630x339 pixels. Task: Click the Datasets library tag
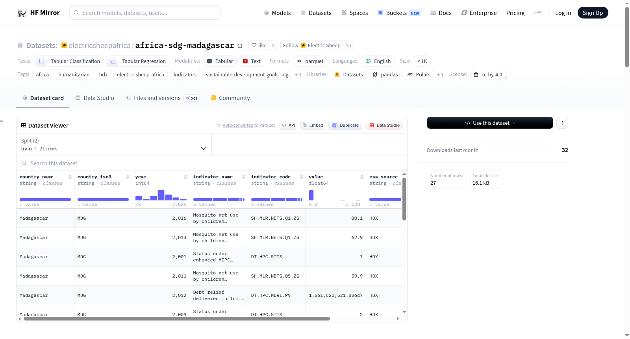[x=348, y=74]
